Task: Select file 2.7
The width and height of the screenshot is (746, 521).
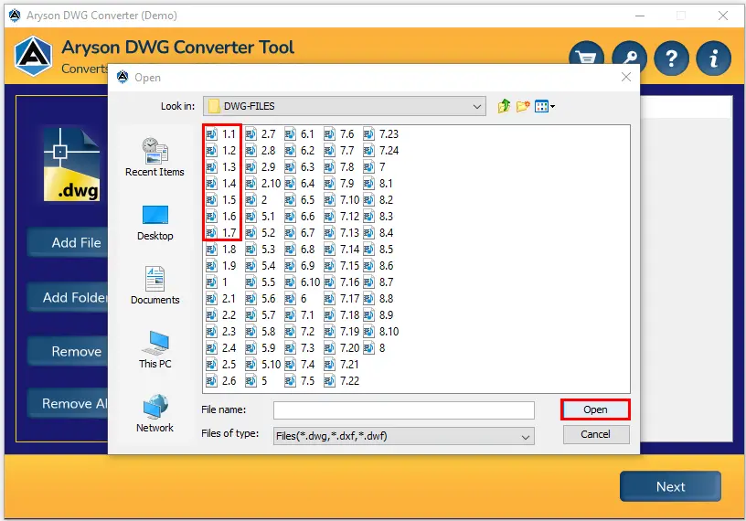Action: click(x=261, y=134)
